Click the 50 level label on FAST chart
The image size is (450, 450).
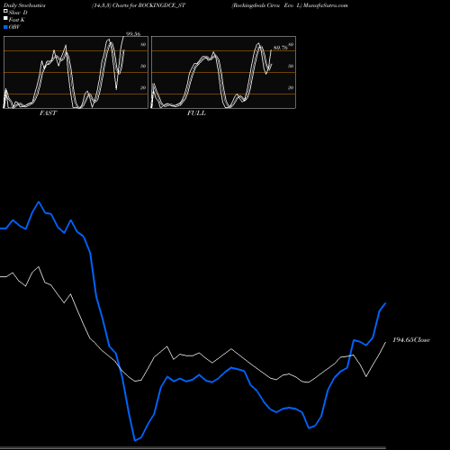(143, 66)
